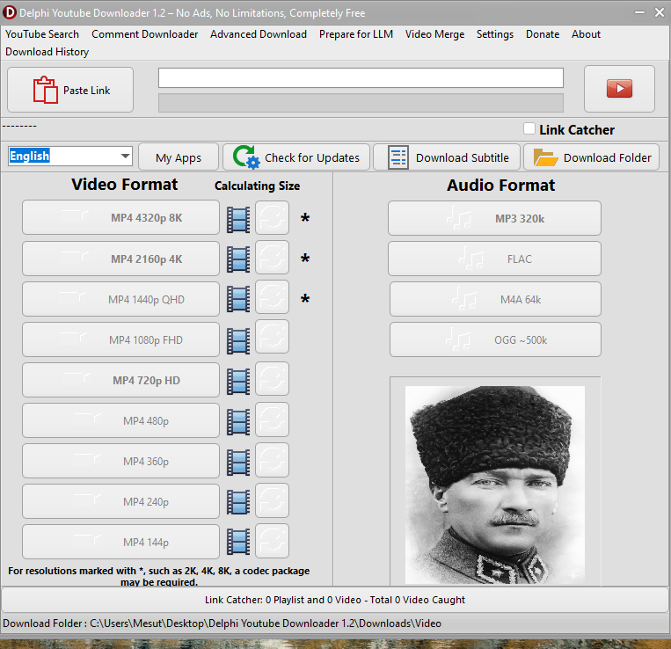Open the Download History menu
671x649 pixels.
point(47,52)
